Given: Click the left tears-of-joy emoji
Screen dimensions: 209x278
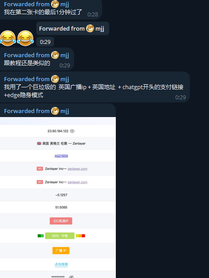Looking at the screenshot, I should [8, 38].
